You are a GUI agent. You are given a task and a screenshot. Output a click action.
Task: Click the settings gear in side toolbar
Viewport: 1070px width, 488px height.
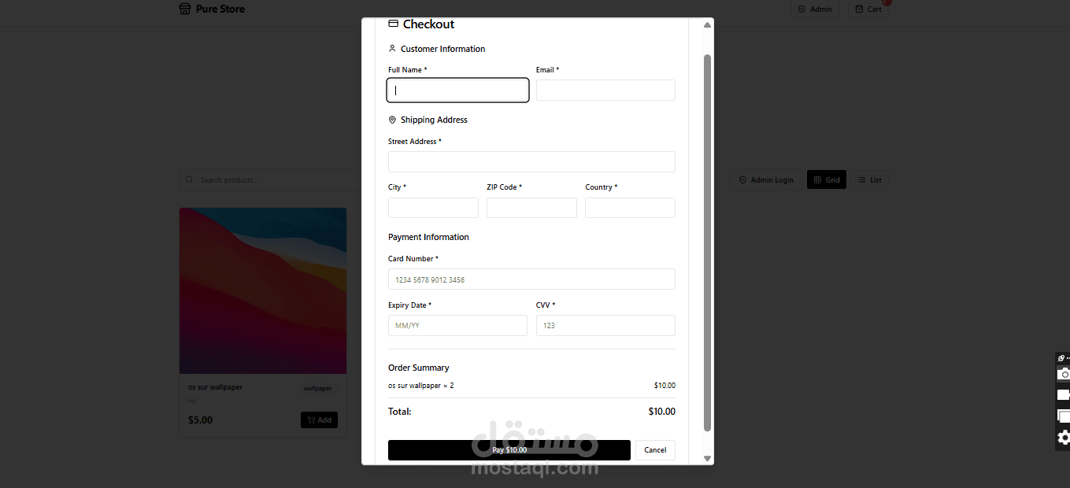coord(1064,438)
